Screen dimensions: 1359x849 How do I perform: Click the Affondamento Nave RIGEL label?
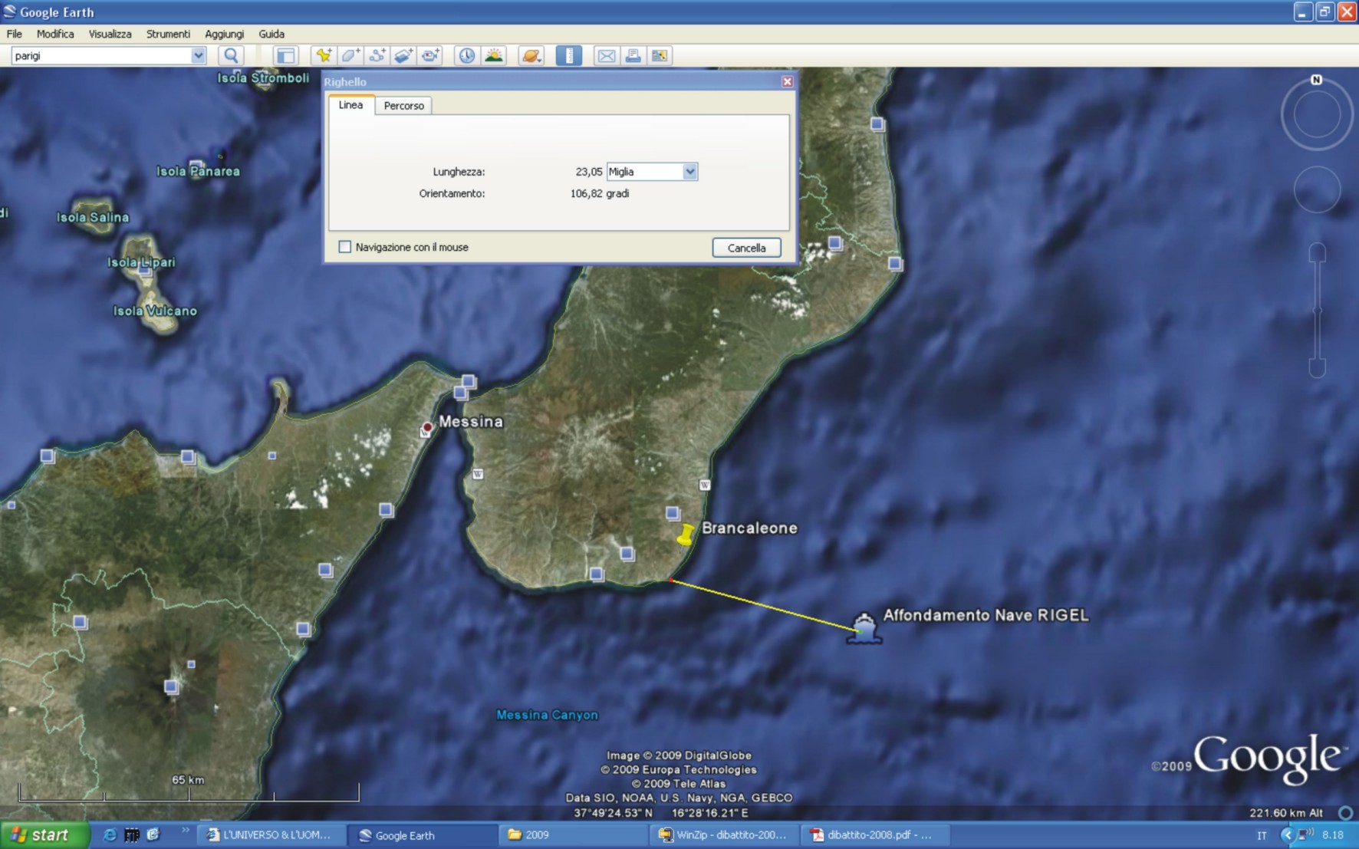tap(986, 615)
